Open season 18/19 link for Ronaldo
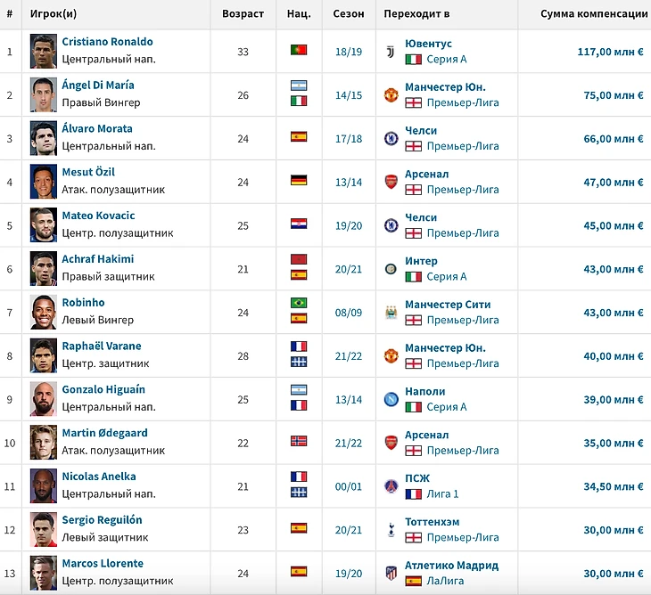This screenshot has height=595, width=651. [349, 52]
